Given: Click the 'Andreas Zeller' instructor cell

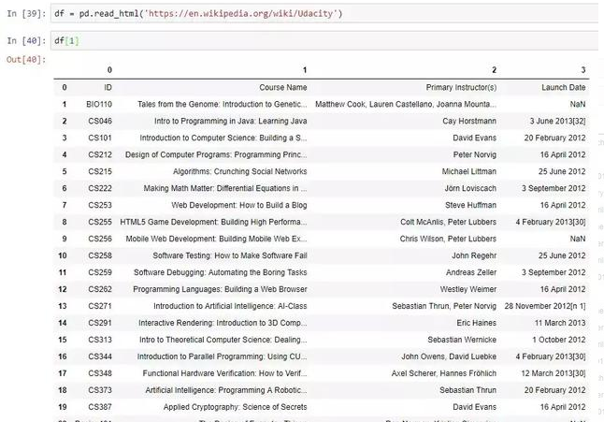Looking at the screenshot, I should [x=471, y=272].
